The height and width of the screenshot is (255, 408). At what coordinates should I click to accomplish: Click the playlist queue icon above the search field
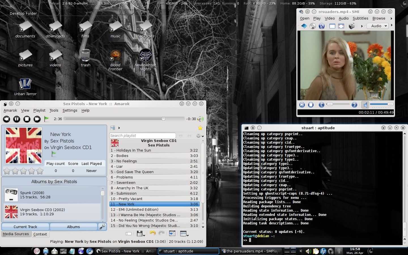pos(113,128)
